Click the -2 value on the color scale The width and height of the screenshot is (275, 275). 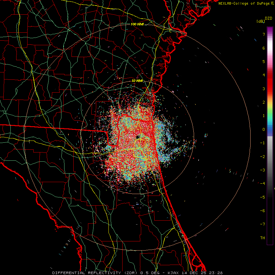pos(262,157)
